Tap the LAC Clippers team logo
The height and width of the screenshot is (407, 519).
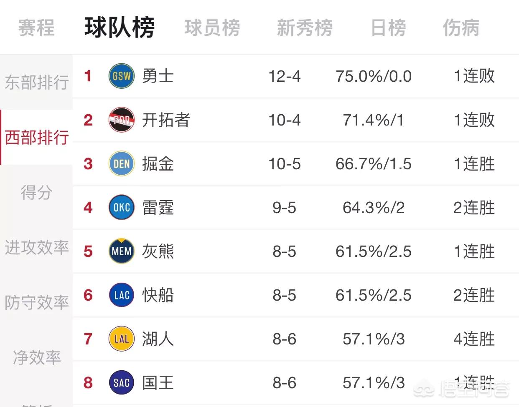click(122, 295)
